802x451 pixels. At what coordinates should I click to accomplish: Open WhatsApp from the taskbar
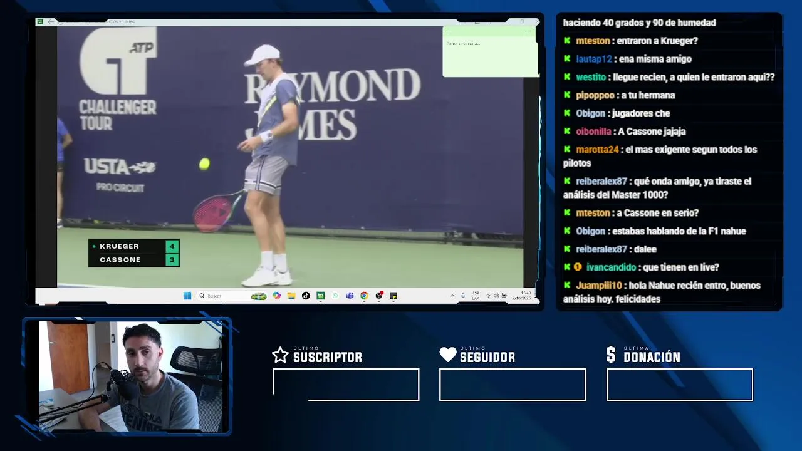point(335,296)
